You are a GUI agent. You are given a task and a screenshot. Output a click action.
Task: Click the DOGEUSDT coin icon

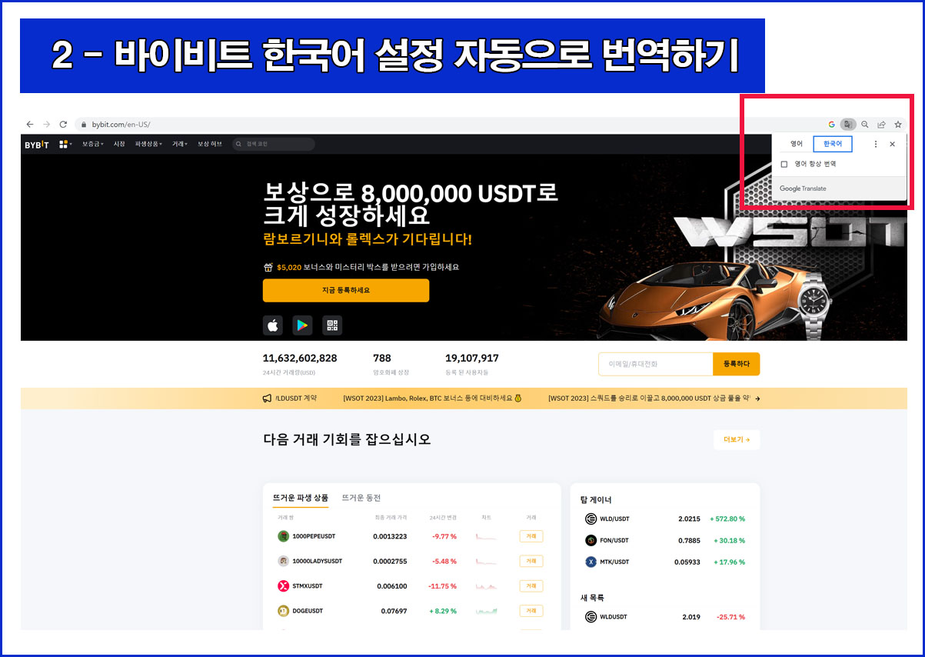pyautogui.click(x=283, y=611)
